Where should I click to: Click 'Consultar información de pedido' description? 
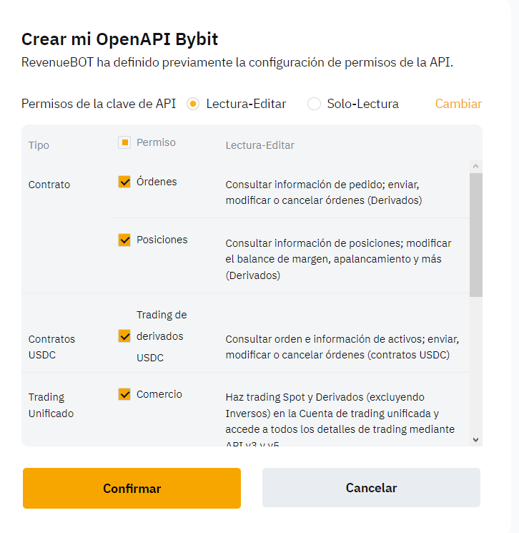coord(324,192)
